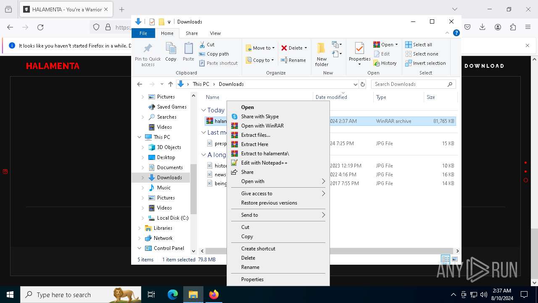The height and width of the screenshot is (303, 538).
Task: Click Invert selection in the ribbon
Action: 425,63
